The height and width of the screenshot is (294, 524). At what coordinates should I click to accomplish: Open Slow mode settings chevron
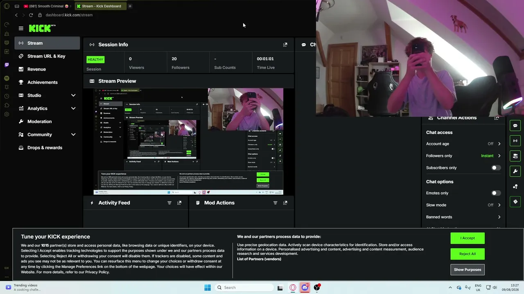[x=499, y=205]
